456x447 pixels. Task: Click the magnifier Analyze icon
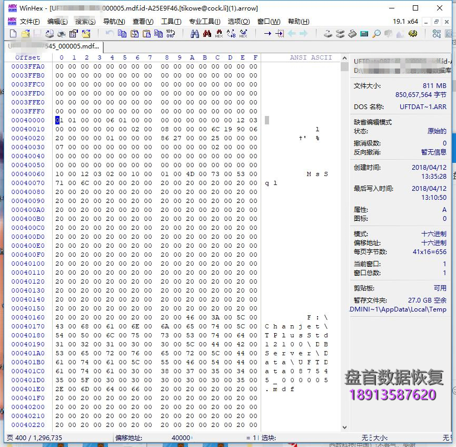coord(376,34)
